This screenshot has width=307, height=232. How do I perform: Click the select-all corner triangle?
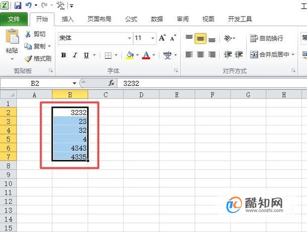9,95
